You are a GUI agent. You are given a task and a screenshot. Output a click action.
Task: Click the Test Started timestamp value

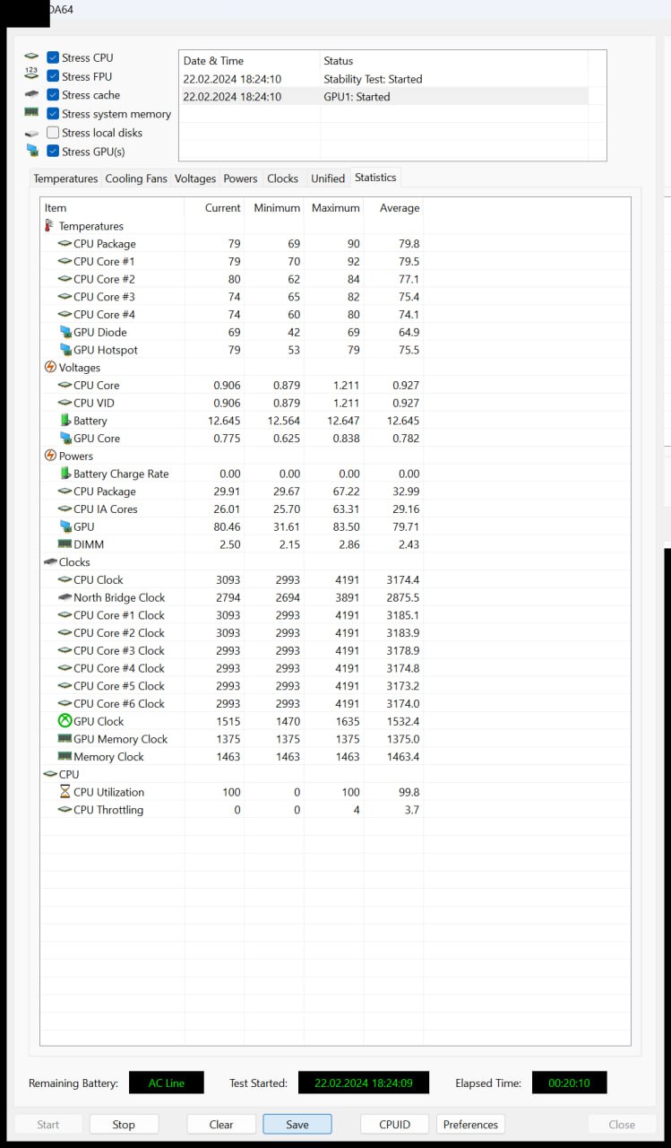pyautogui.click(x=364, y=1083)
